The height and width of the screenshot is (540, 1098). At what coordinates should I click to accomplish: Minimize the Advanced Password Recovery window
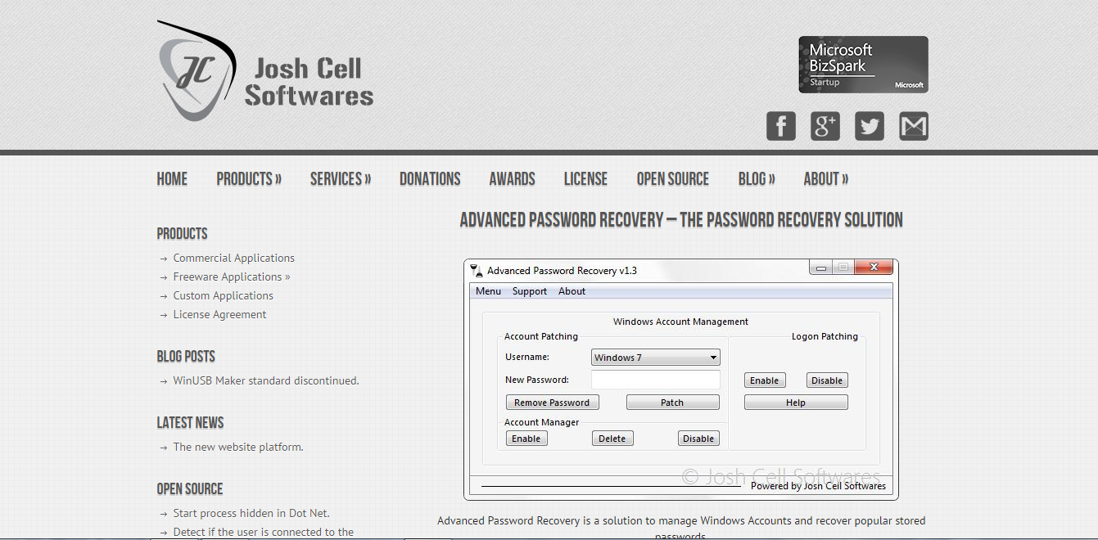[x=820, y=268]
